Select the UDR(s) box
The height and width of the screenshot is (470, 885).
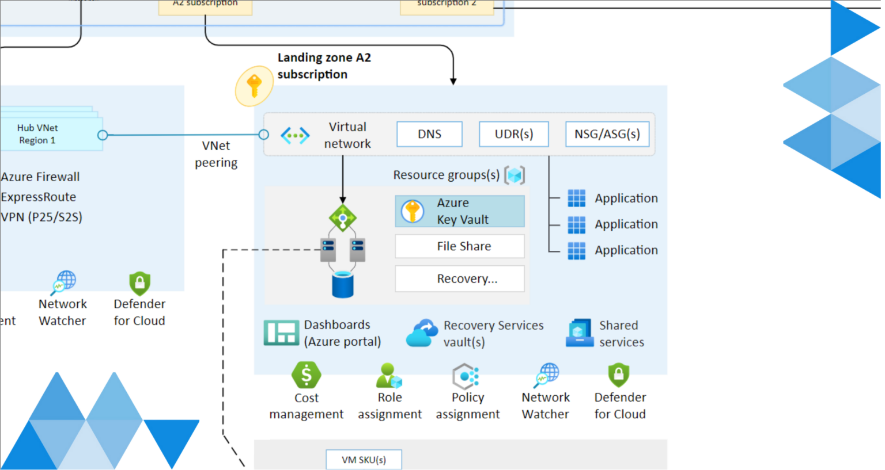tap(514, 134)
